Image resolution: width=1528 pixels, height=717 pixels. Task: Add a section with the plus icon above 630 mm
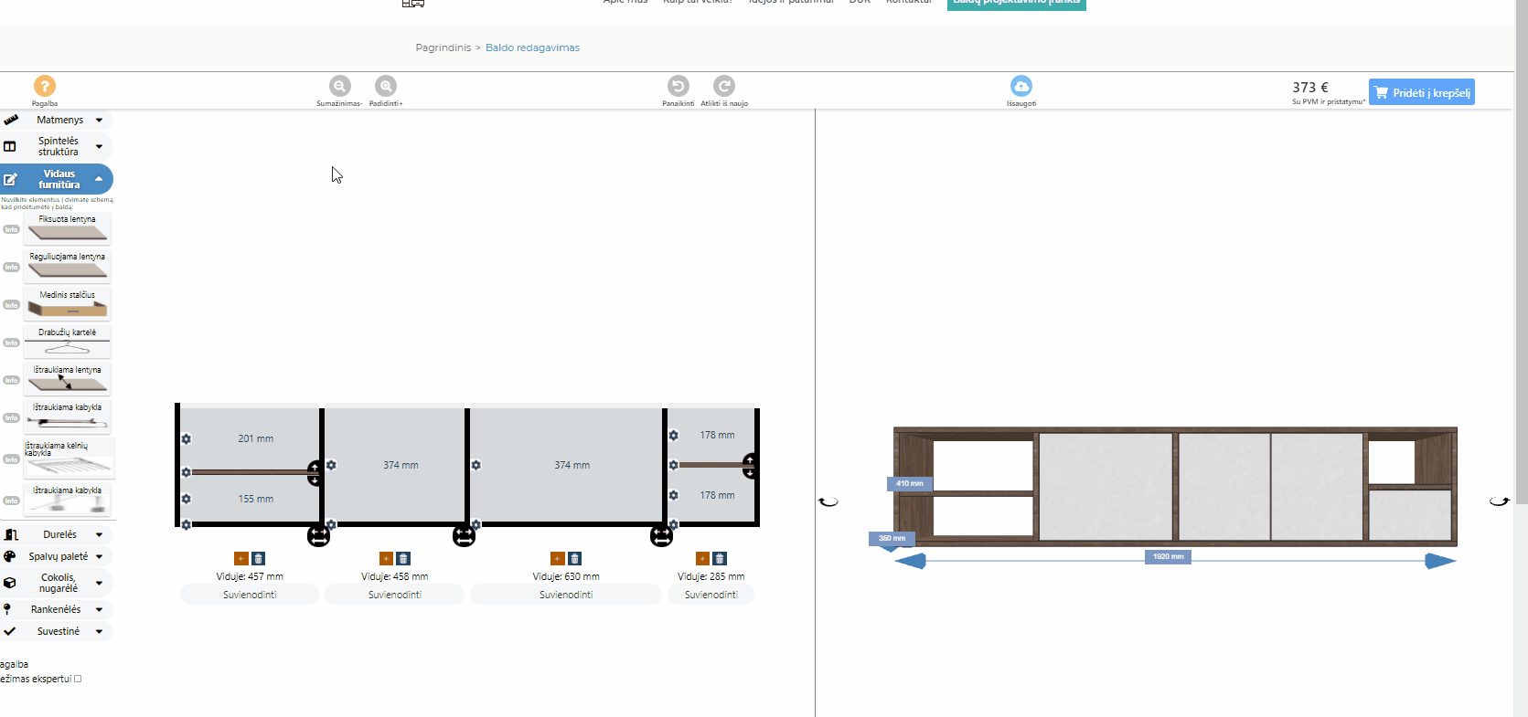(557, 558)
